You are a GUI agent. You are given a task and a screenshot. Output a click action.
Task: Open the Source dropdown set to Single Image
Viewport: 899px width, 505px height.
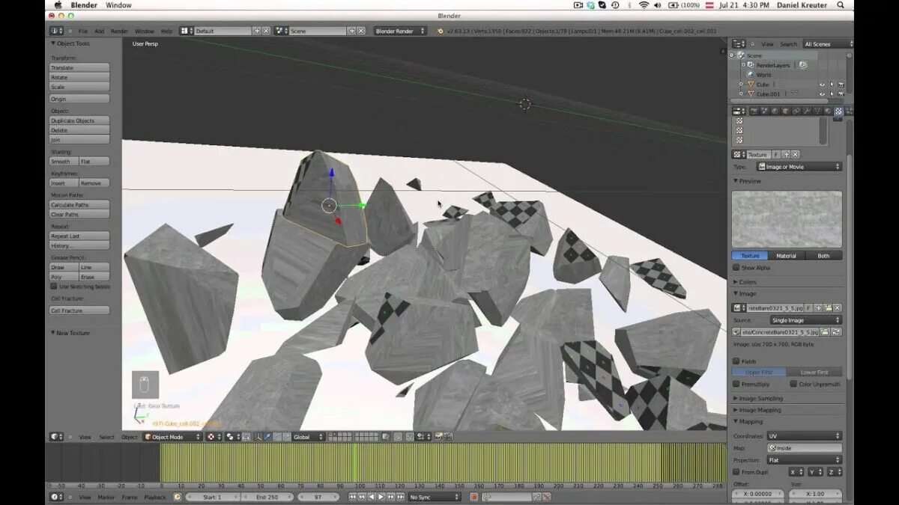tap(807, 319)
